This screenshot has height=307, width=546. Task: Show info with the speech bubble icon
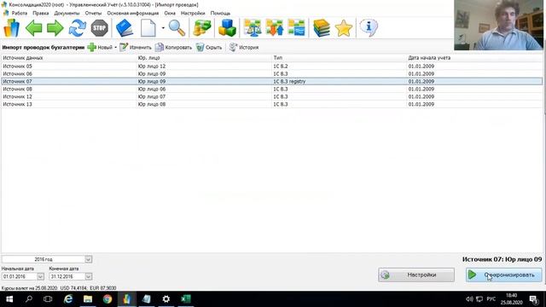(369, 28)
